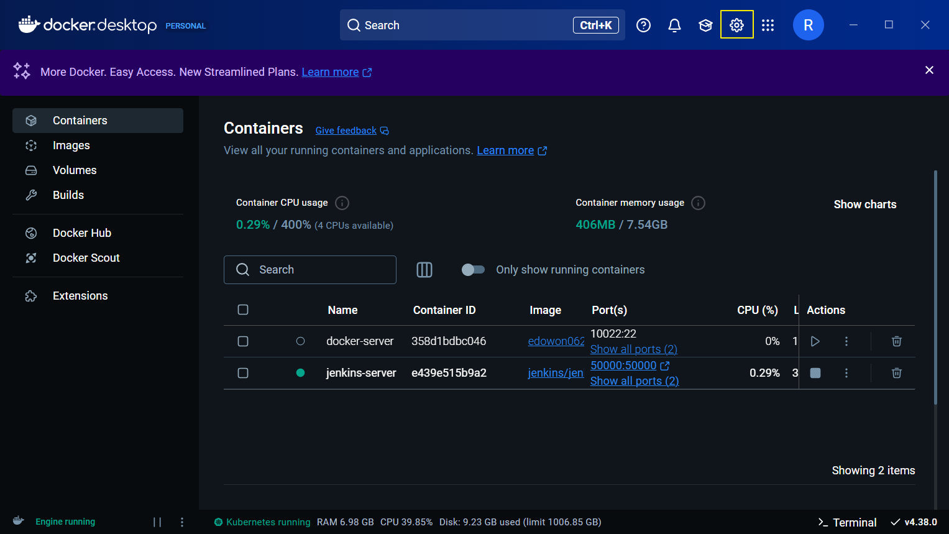The image size is (949, 534).
Task: Open the apps grid menu icon
Action: coord(768,25)
